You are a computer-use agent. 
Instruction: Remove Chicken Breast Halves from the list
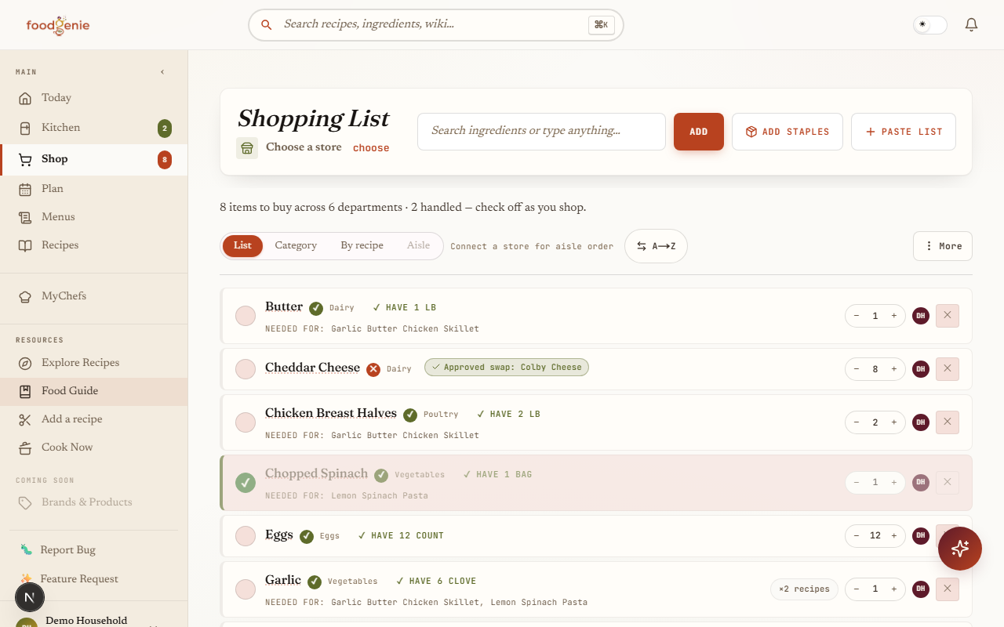click(948, 422)
